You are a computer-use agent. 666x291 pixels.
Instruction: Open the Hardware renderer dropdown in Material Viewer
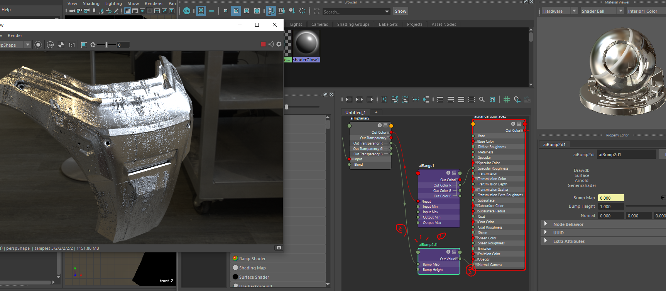(x=574, y=11)
